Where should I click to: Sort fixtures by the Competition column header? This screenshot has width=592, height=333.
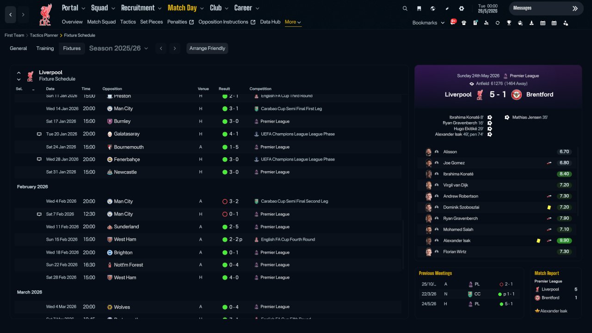[x=260, y=89]
